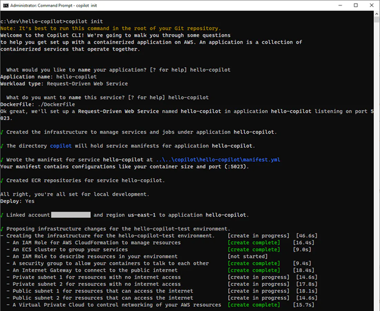Click the 'copilot init' command text
The height and width of the screenshot is (311, 380).
click(x=84, y=21)
